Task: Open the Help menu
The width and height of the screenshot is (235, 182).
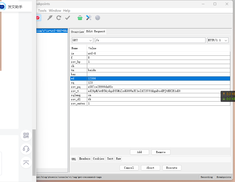Action: point(67,11)
